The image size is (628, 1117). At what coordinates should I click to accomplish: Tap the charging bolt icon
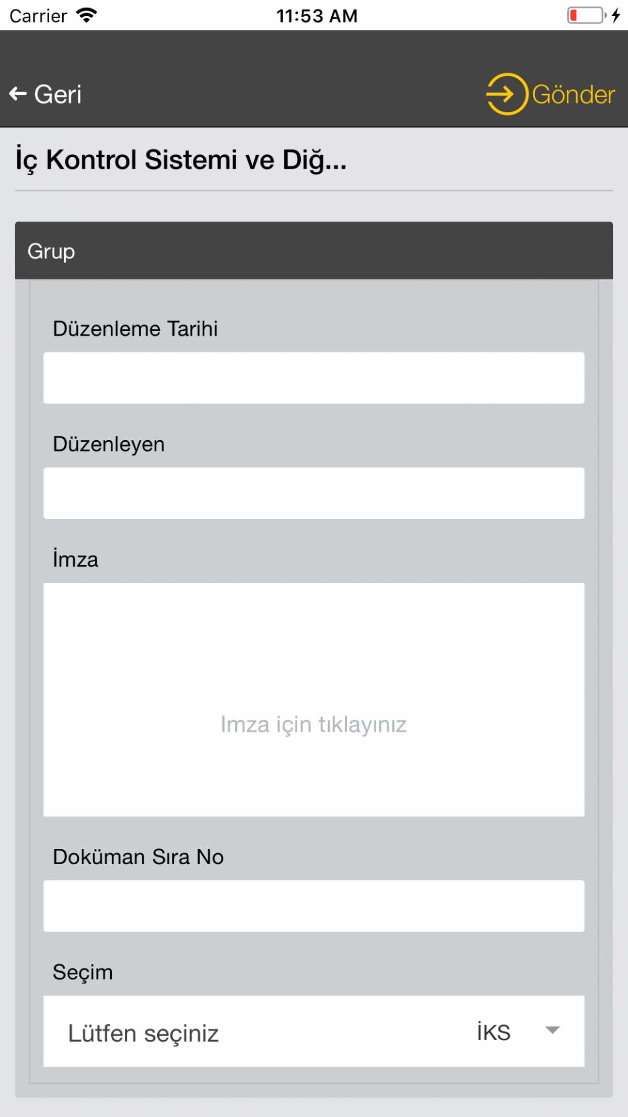tap(616, 15)
